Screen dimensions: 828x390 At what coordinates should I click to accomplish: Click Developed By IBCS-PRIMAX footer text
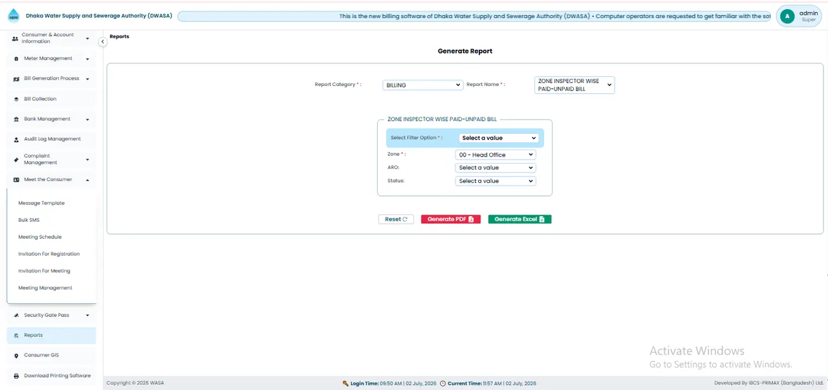coord(769,384)
